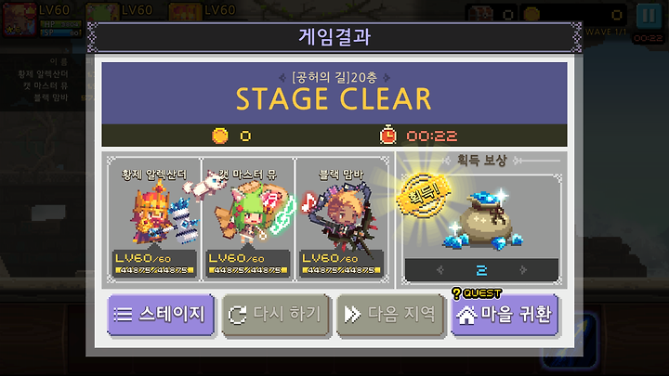
Task: Click the gold coin icon in results bar
Action: click(x=220, y=136)
